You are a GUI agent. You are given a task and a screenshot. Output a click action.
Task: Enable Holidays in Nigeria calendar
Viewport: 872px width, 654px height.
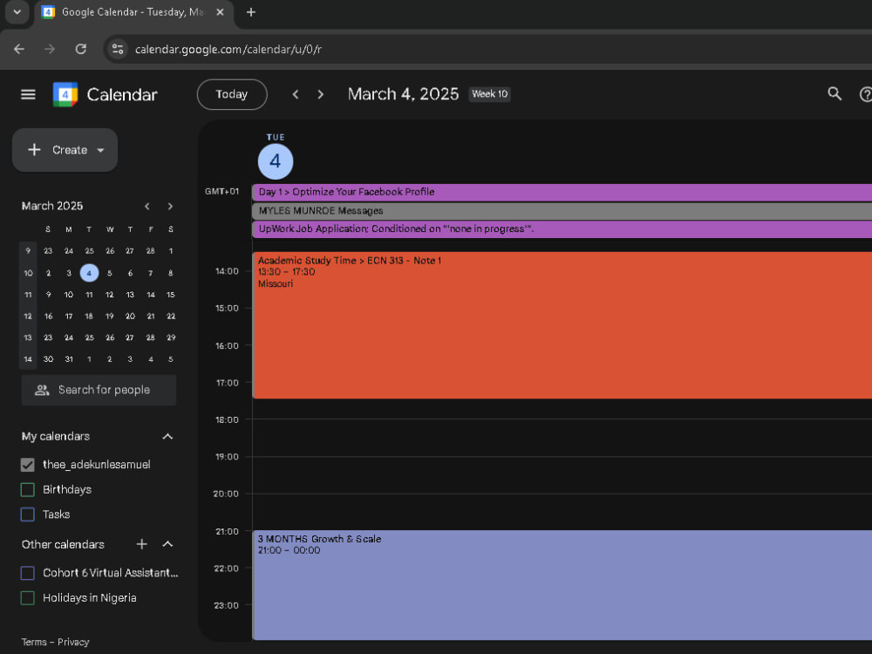click(27, 598)
